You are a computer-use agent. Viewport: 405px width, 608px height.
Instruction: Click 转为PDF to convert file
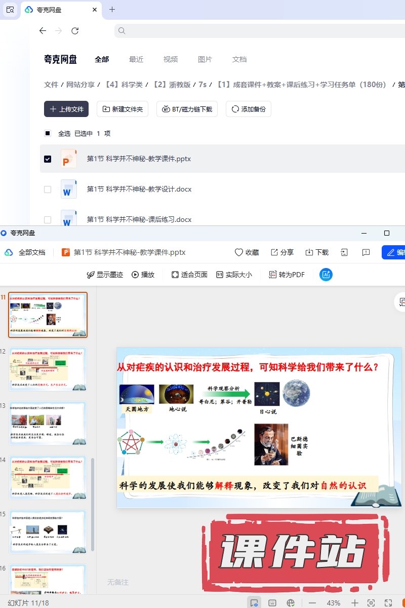point(287,275)
